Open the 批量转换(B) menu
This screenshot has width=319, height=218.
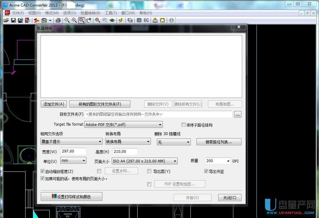point(90,13)
